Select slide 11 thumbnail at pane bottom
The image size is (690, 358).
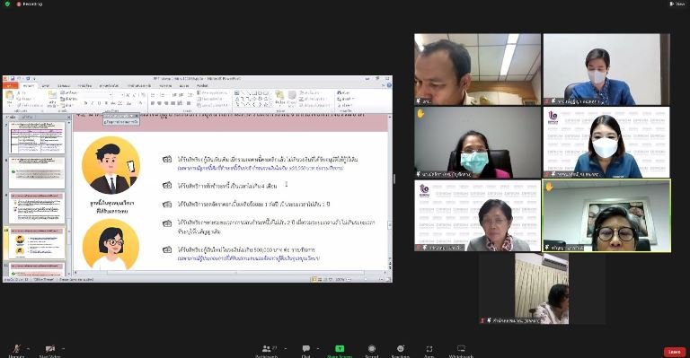click(37, 269)
